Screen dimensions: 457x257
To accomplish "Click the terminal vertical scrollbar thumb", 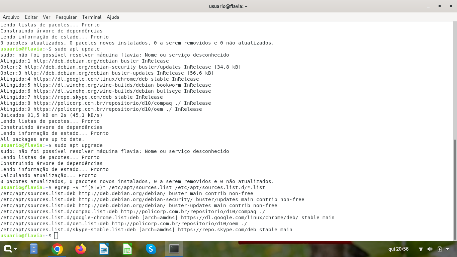I will 455,189.
